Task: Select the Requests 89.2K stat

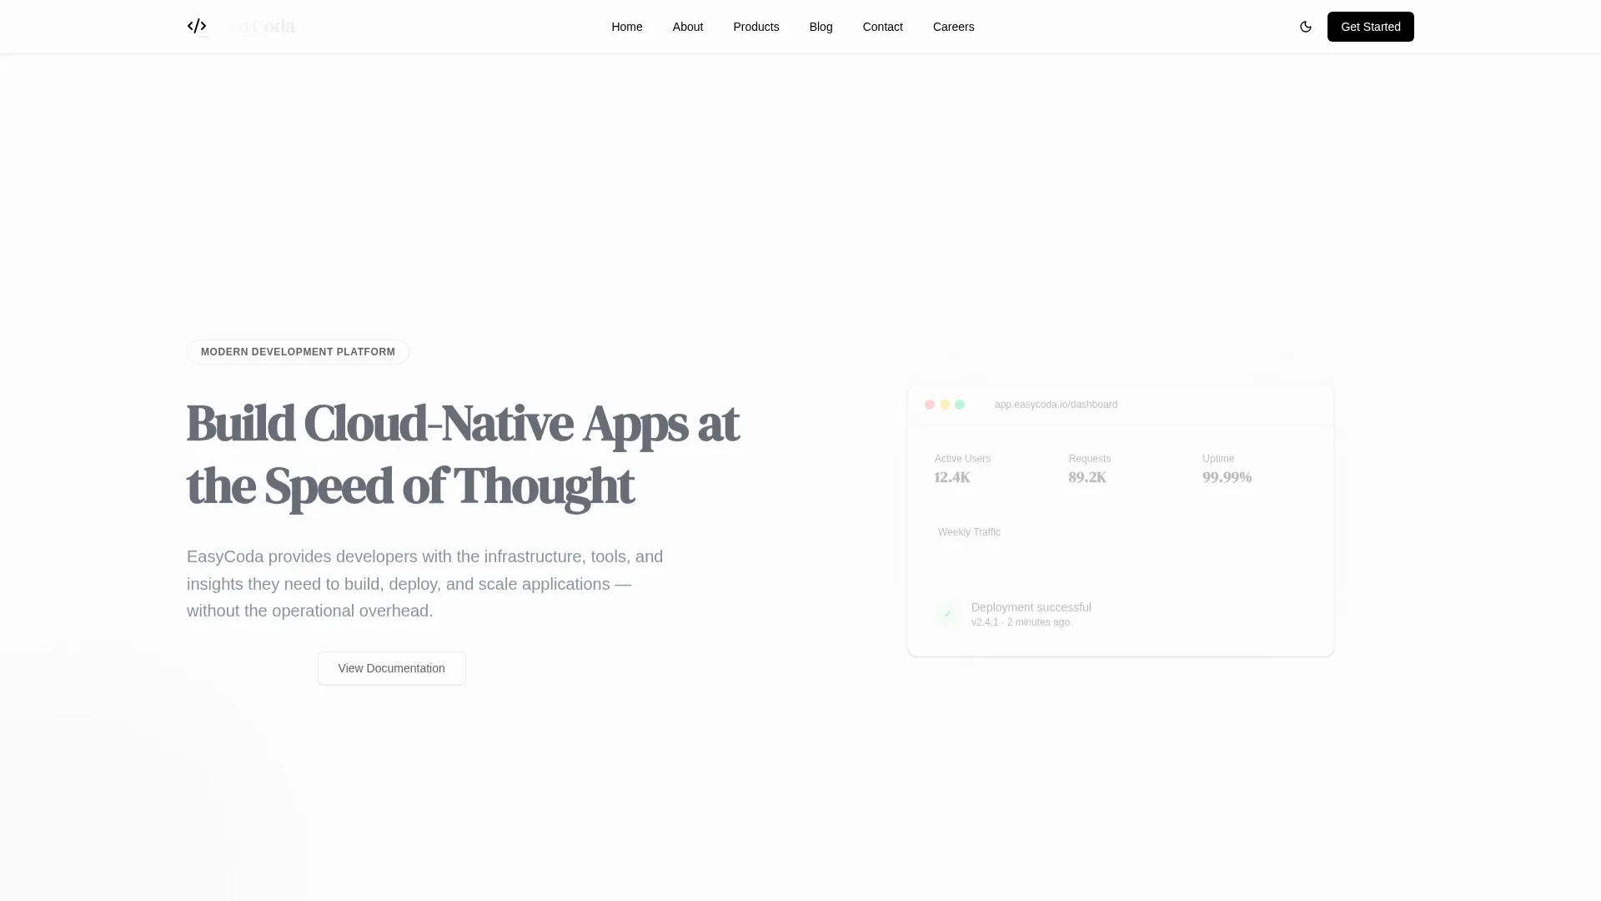Action: [1090, 469]
